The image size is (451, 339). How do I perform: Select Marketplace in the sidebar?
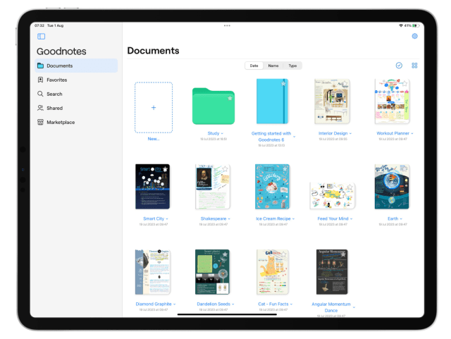point(76,122)
